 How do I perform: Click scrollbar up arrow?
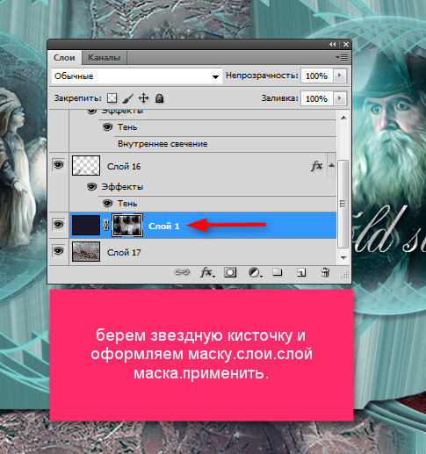pos(343,118)
